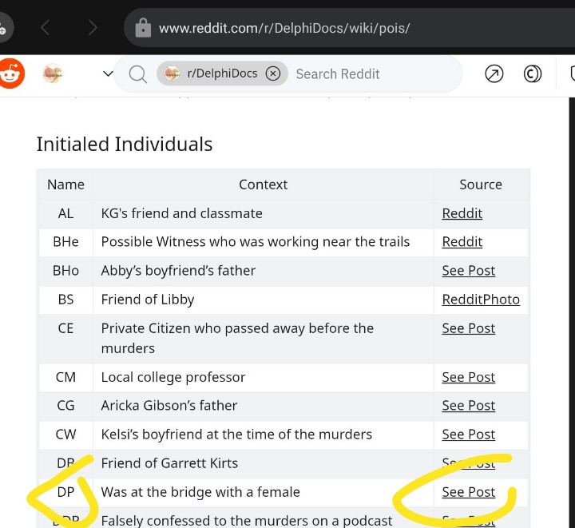Click the Reddit Snoo logo
Image resolution: width=575 pixels, height=528 pixels.
click(11, 73)
